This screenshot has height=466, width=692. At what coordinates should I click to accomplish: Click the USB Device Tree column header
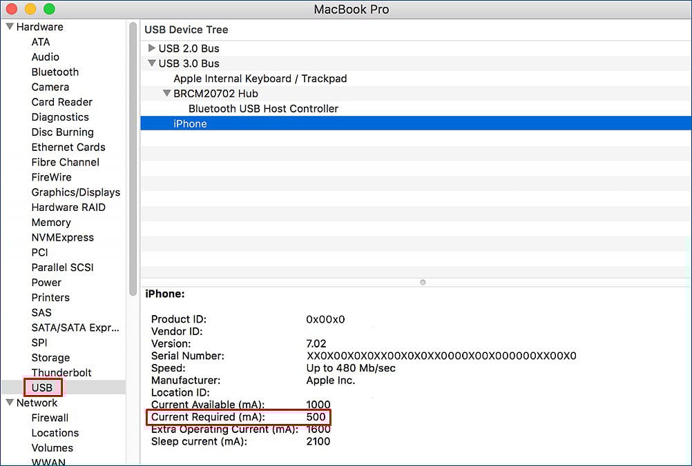point(186,30)
